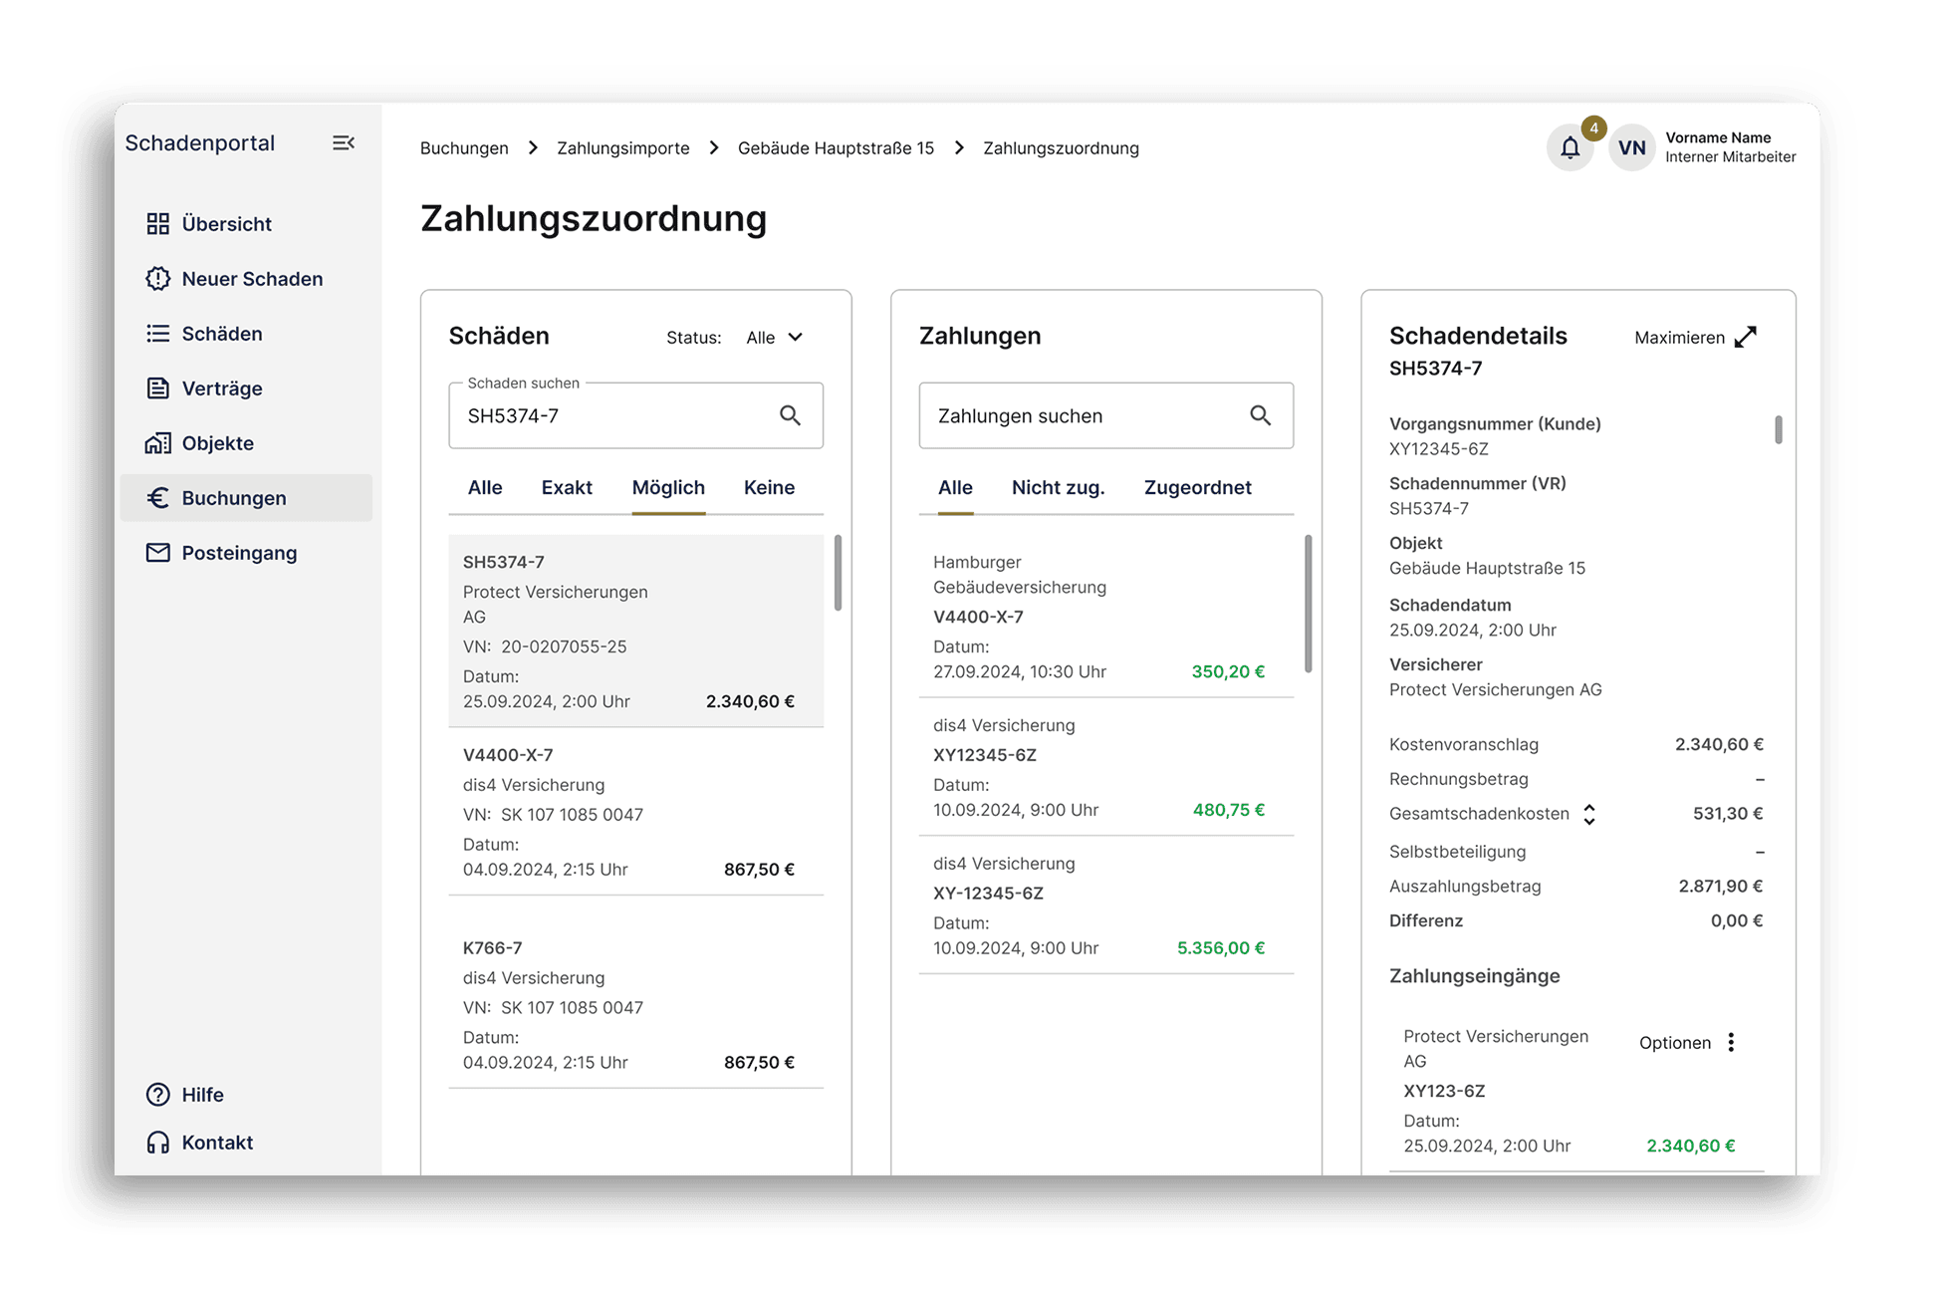The image size is (1936, 1289).
Task: Open Optionen three-dot menu
Action: coord(1731,1042)
